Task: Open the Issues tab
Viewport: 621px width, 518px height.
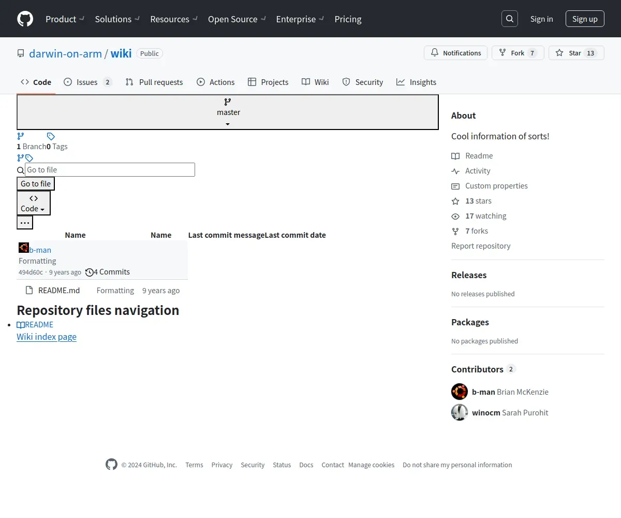Action: coord(87,82)
